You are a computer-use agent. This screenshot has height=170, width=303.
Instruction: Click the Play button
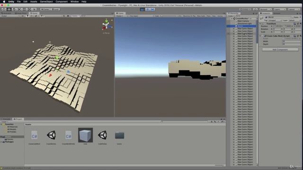143,9
